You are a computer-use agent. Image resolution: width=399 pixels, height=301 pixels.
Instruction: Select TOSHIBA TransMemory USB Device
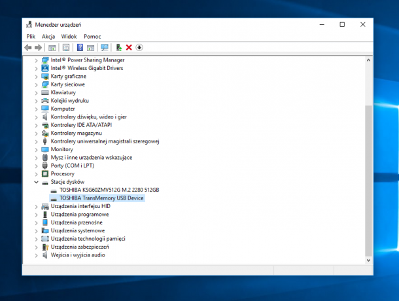[x=101, y=198]
